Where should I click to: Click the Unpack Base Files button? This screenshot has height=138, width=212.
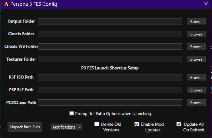point(25,127)
